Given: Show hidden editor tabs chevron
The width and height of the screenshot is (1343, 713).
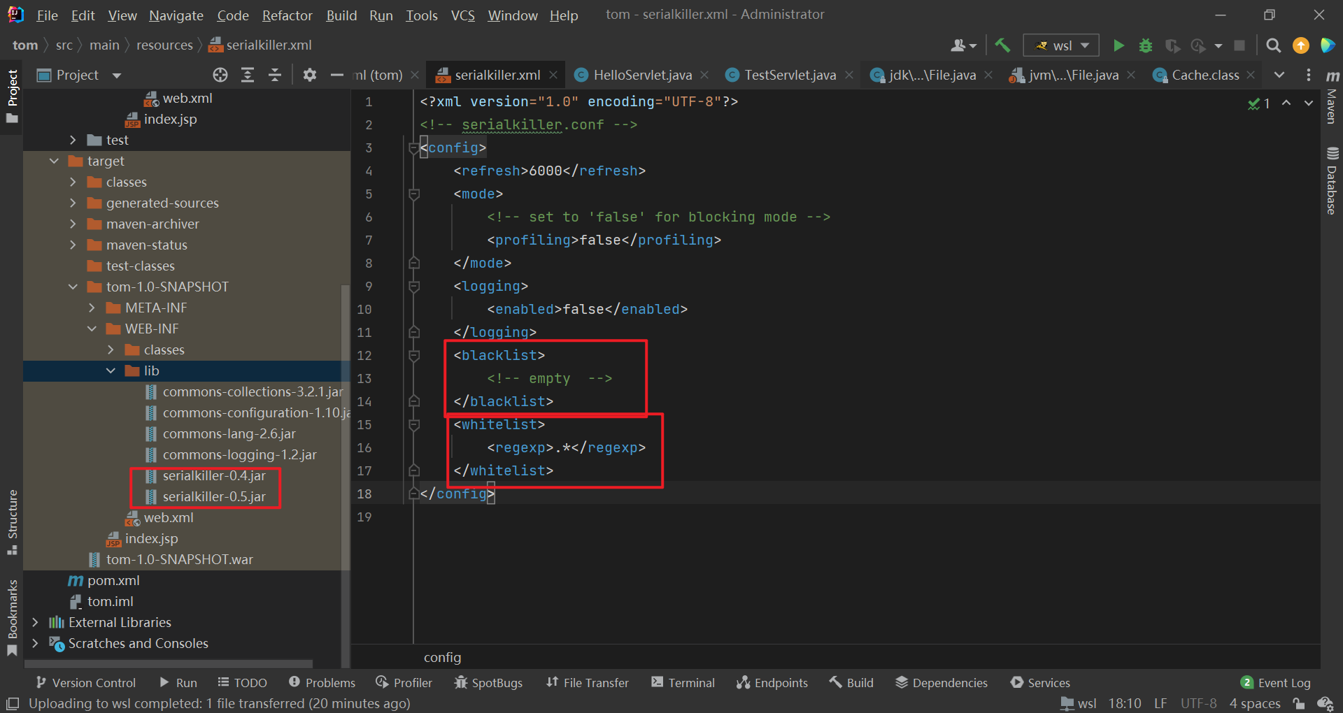Looking at the screenshot, I should 1279,75.
